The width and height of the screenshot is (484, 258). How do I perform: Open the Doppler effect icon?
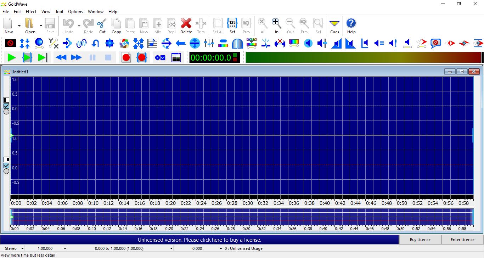click(39, 44)
